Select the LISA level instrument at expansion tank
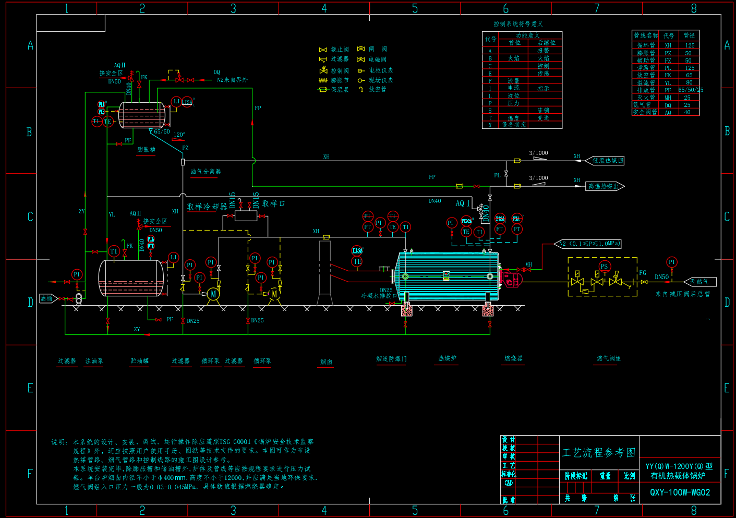This screenshot has height=518, width=736. click(188, 102)
